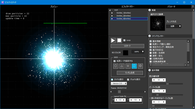Click the selected particle image thumbnail

[158, 23]
